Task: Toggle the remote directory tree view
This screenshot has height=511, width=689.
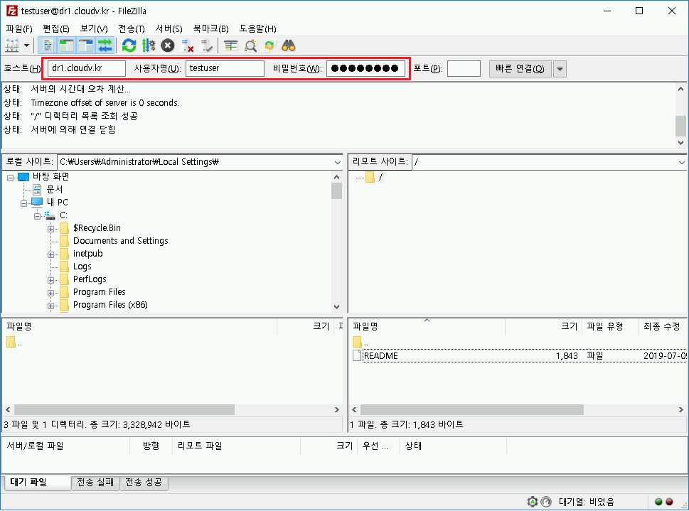Action: coord(86,45)
